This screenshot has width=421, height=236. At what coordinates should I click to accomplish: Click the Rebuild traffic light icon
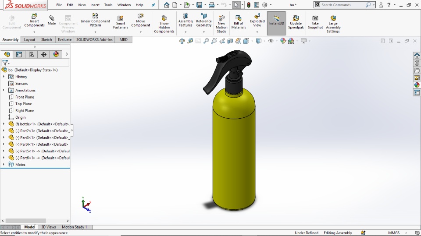pyautogui.click(x=249, y=5)
